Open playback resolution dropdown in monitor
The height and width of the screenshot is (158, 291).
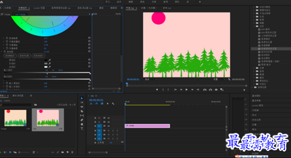coord(219,79)
